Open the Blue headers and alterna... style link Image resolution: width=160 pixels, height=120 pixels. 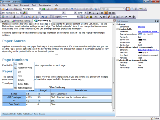point(148,32)
